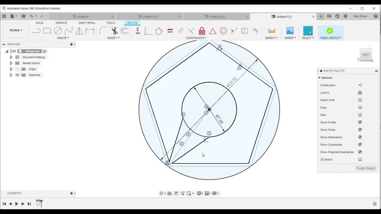Select the Offset tool

tap(125, 31)
